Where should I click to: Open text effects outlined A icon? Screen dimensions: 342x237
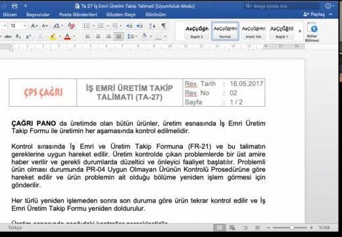click(41, 37)
